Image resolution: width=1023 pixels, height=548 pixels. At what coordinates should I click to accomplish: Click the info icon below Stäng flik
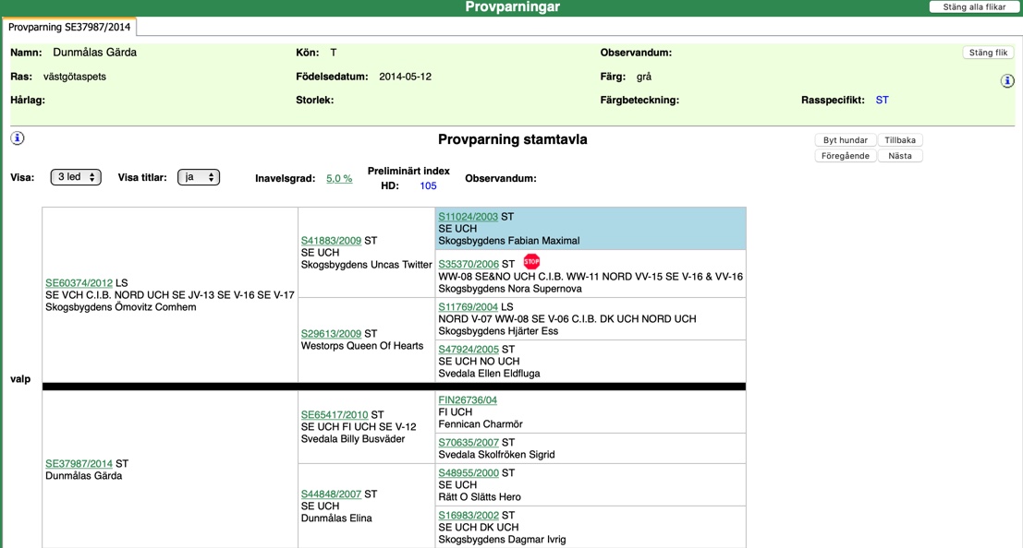click(x=1007, y=81)
